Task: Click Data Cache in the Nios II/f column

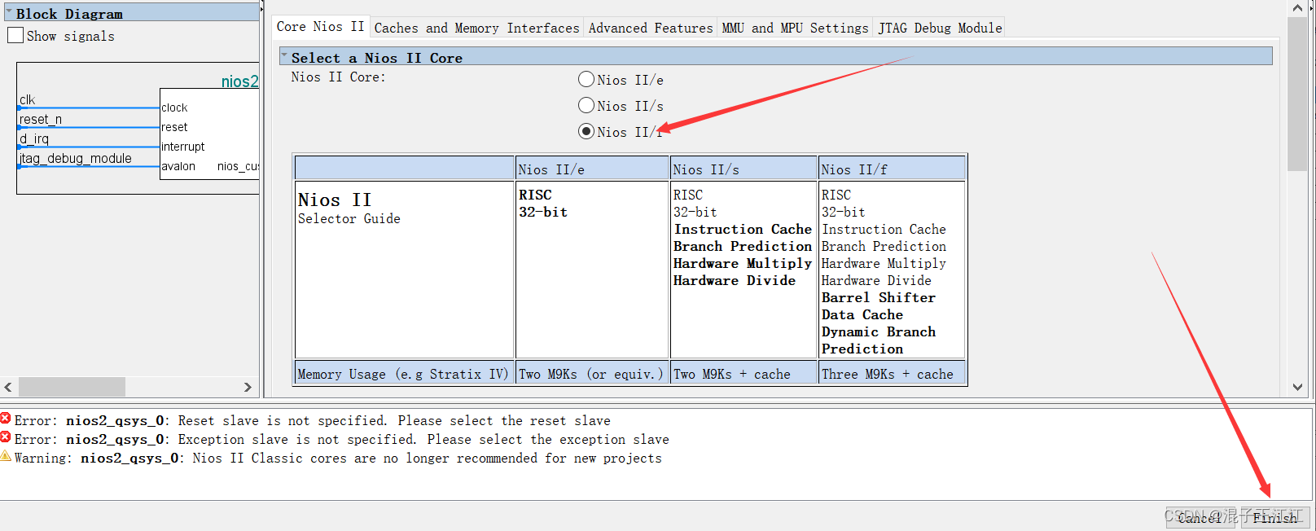Action: pyautogui.click(x=862, y=314)
